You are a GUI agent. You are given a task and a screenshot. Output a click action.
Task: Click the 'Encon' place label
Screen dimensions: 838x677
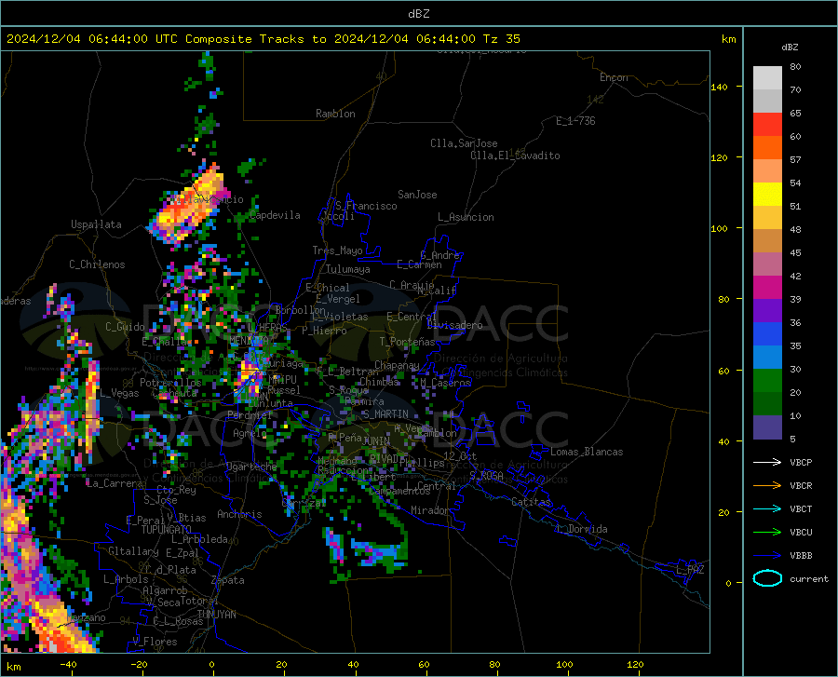tap(614, 77)
